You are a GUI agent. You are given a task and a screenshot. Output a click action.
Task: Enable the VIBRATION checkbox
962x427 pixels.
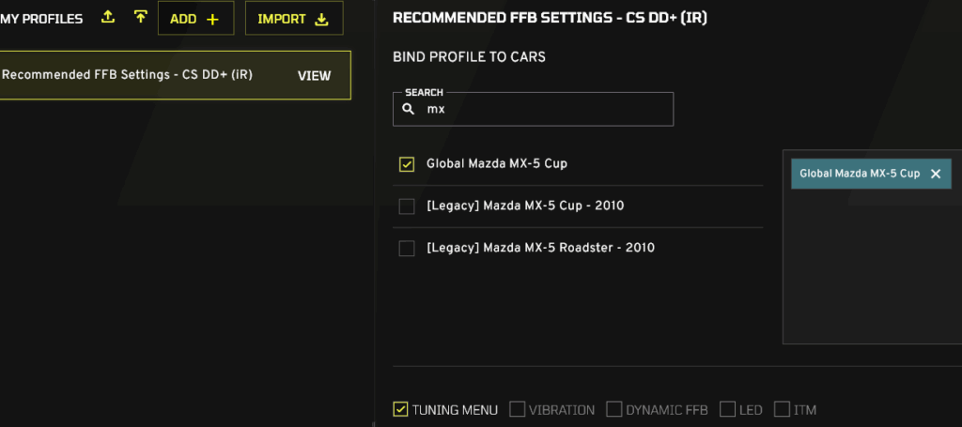517,409
